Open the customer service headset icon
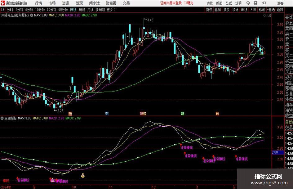The width and height of the screenshot is (293, 189). pos(248,3)
